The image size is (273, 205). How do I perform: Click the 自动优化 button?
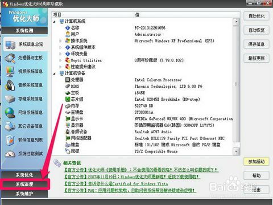tap(257, 17)
